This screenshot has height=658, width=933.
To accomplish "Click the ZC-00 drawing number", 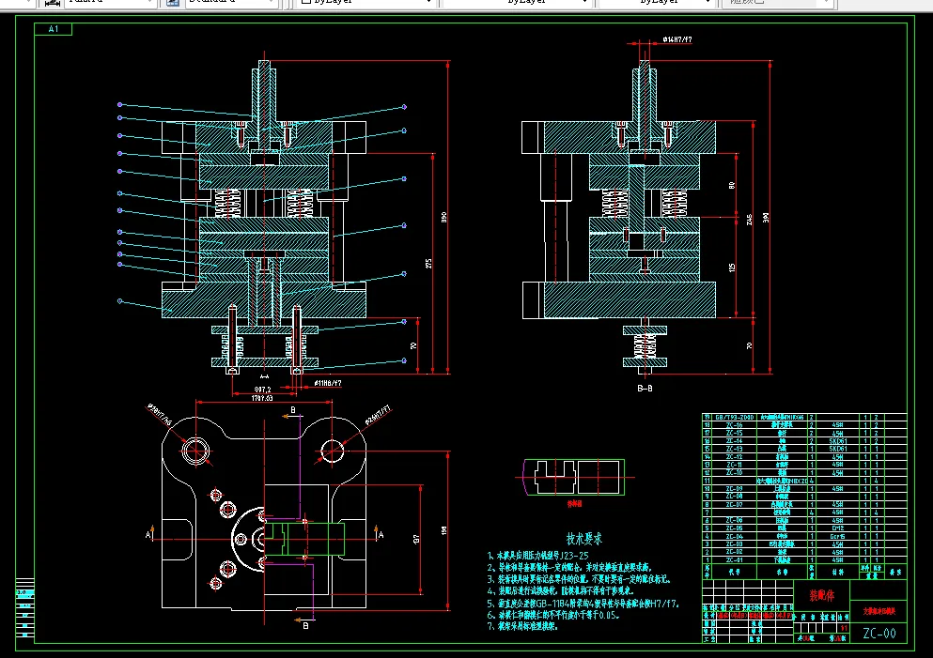I will click(x=879, y=634).
